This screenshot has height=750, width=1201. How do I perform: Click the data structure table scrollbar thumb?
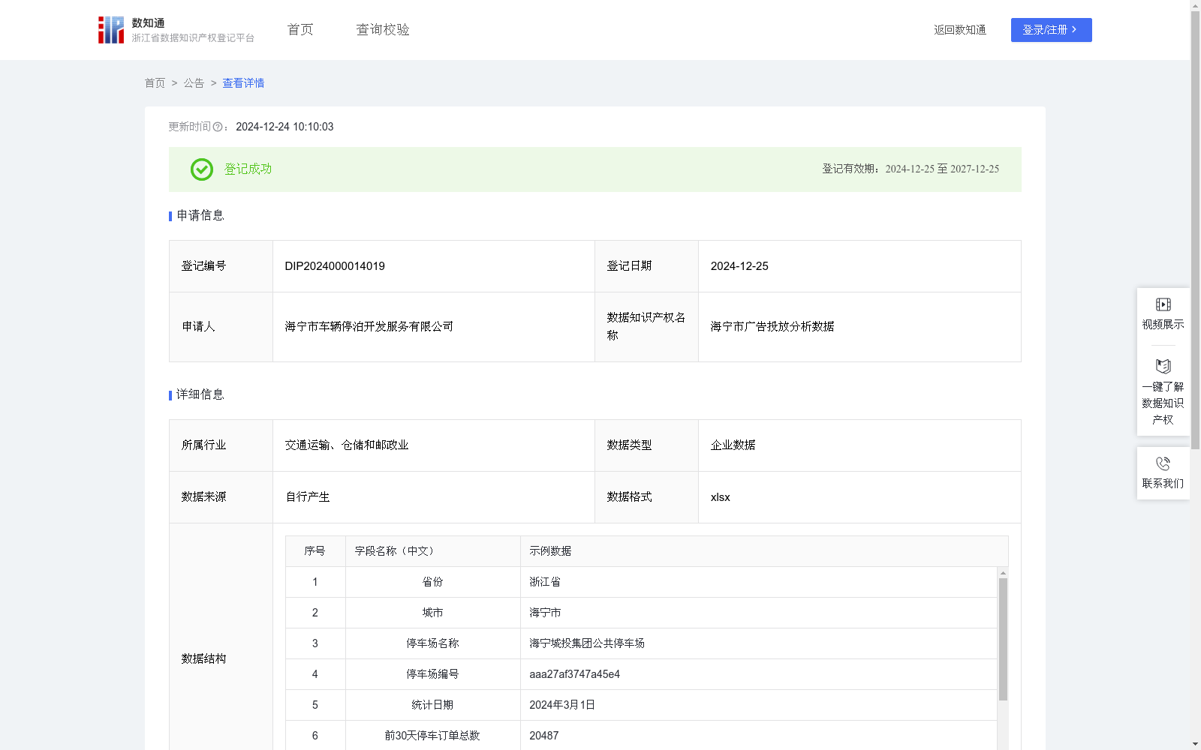click(x=1003, y=639)
